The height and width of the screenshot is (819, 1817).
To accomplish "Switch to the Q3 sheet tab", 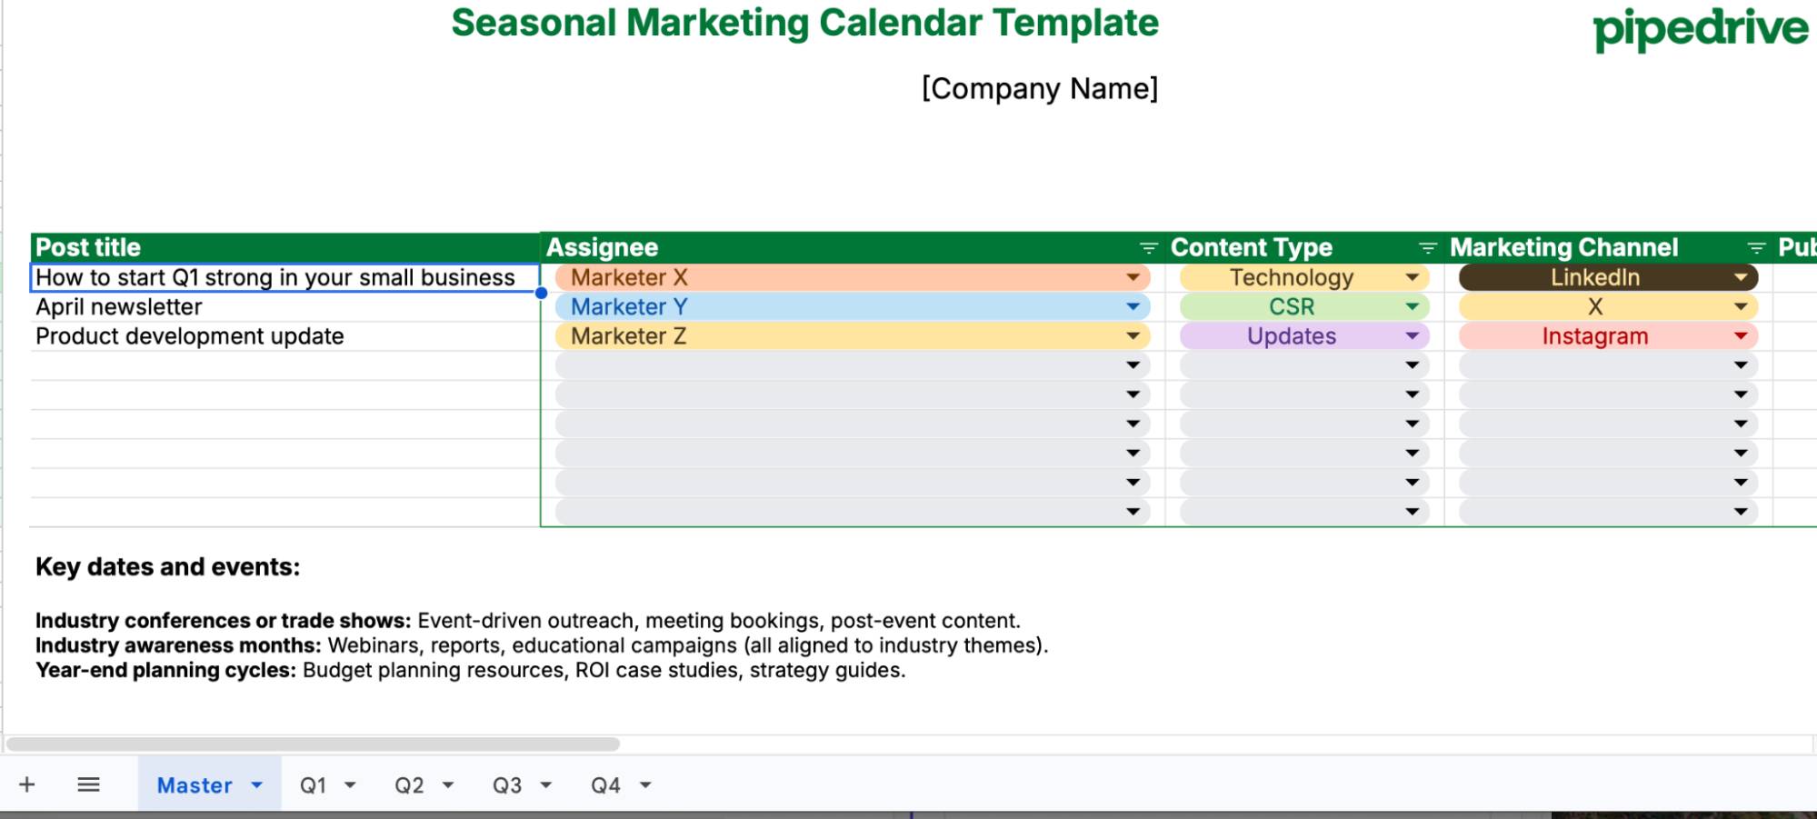I will tap(507, 784).
